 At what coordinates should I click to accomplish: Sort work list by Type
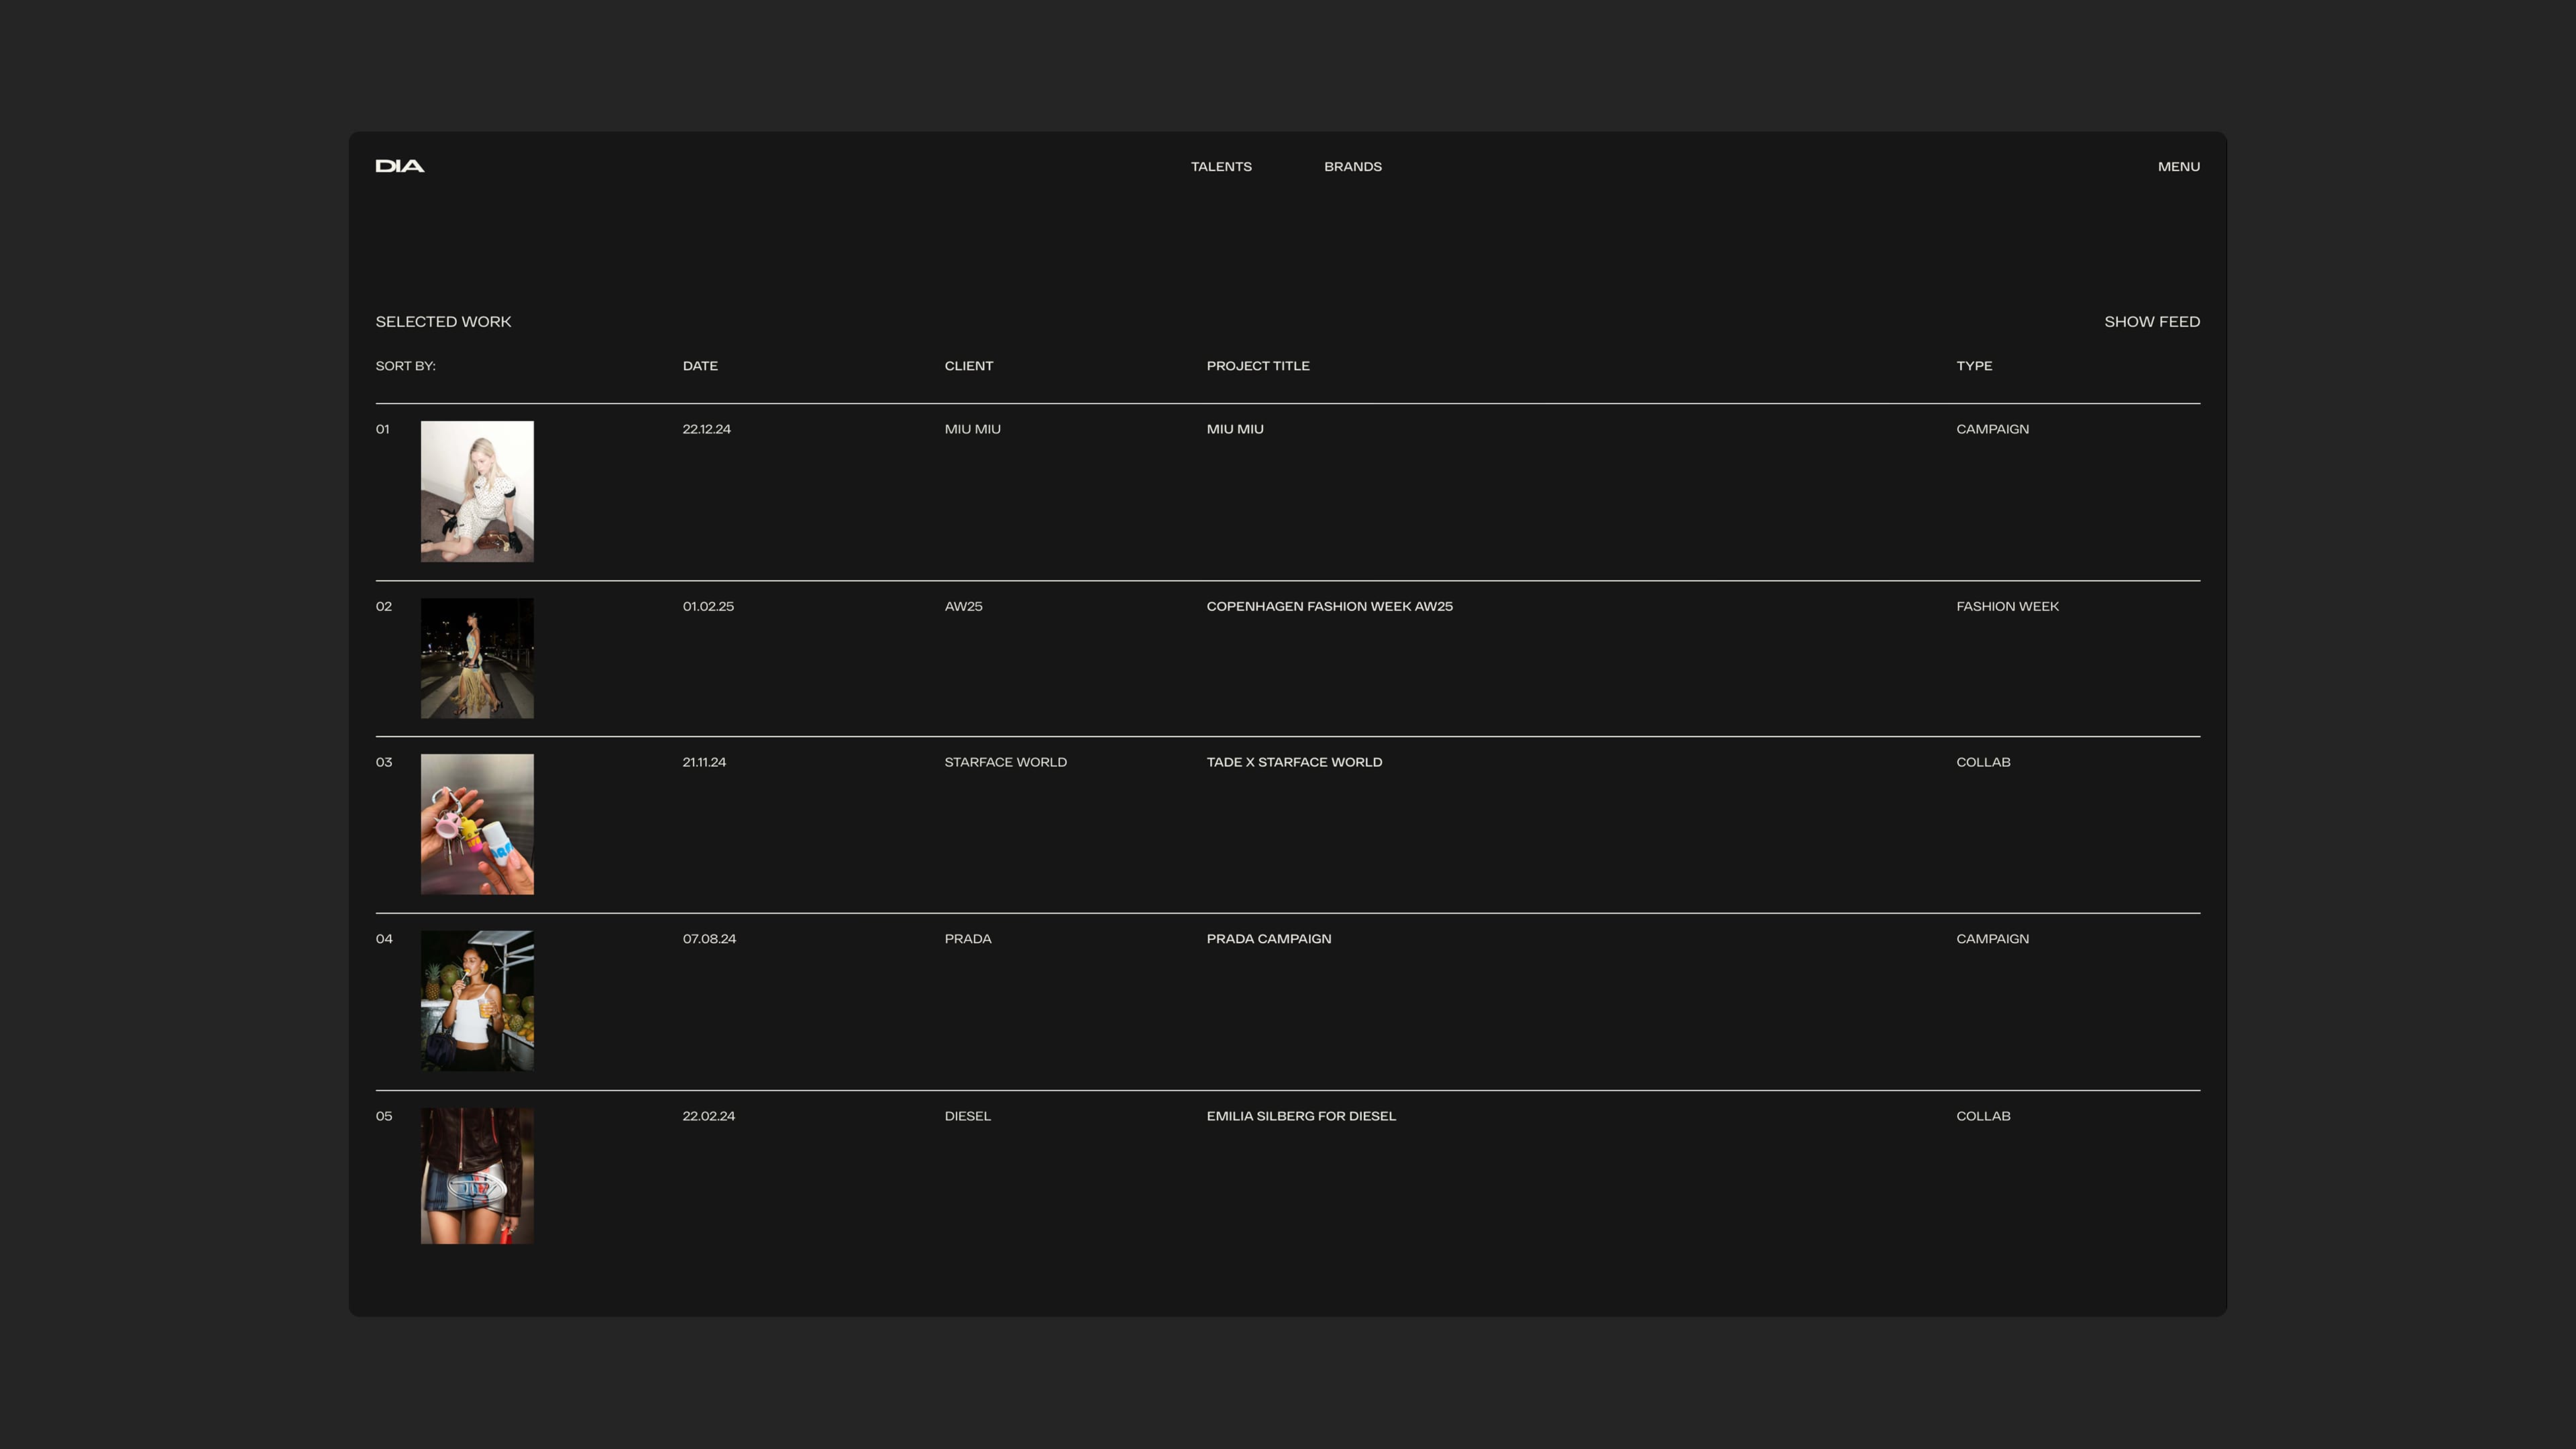point(1973,366)
